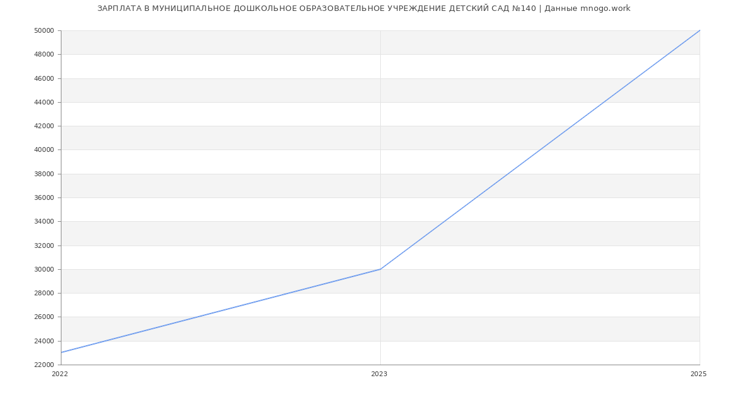Click the 40000 y-axis label

coord(45,150)
